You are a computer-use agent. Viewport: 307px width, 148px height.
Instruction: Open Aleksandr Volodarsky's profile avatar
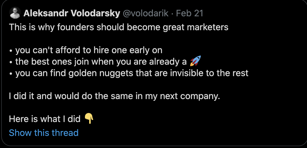pos(15,13)
